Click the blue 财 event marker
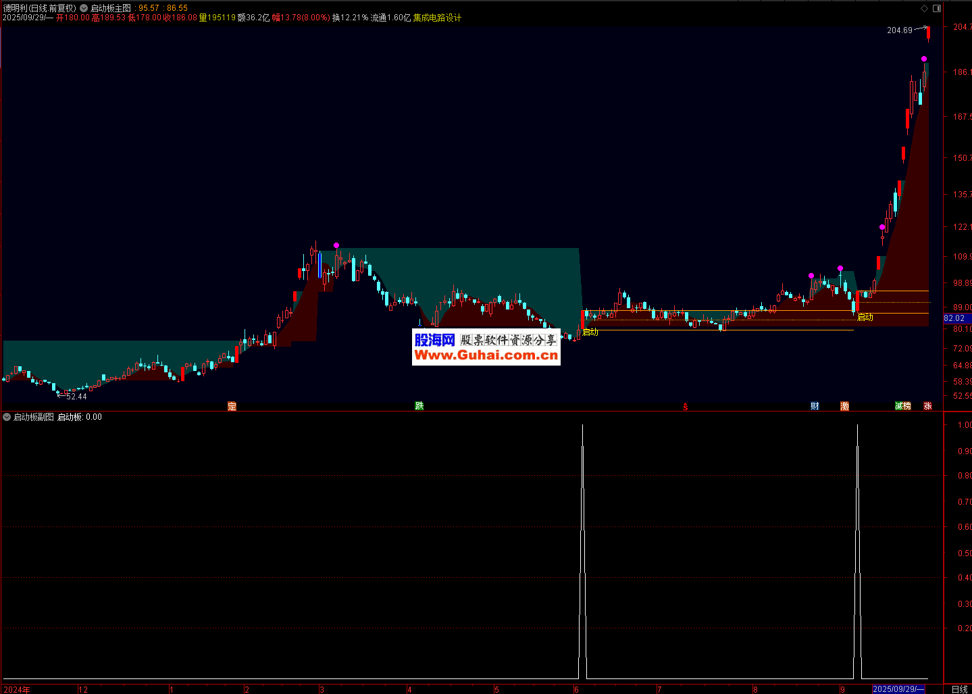972x694 pixels. point(815,406)
